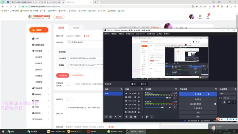238x134 pixels.
Task: Open transition type dropdown showing 渐变
Action: tap(228, 94)
